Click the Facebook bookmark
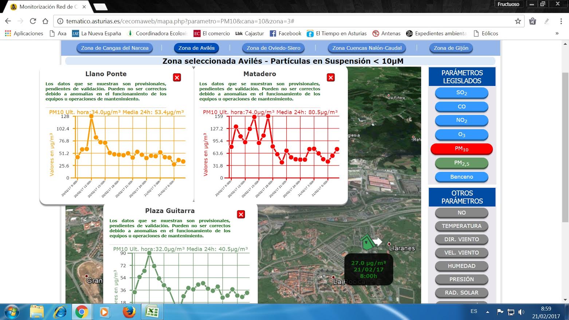Screen dimensions: 569x320 click(x=285, y=33)
